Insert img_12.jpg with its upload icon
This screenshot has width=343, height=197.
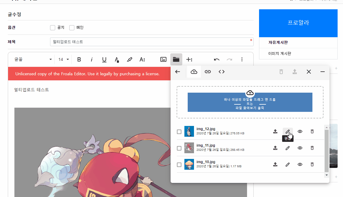275,131
